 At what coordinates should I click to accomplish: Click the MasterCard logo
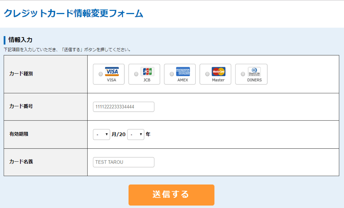point(218,72)
